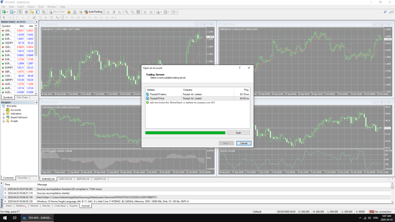The height and width of the screenshot is (222, 395).
Task: Open the Charts menu
Action: (x=31, y=7)
